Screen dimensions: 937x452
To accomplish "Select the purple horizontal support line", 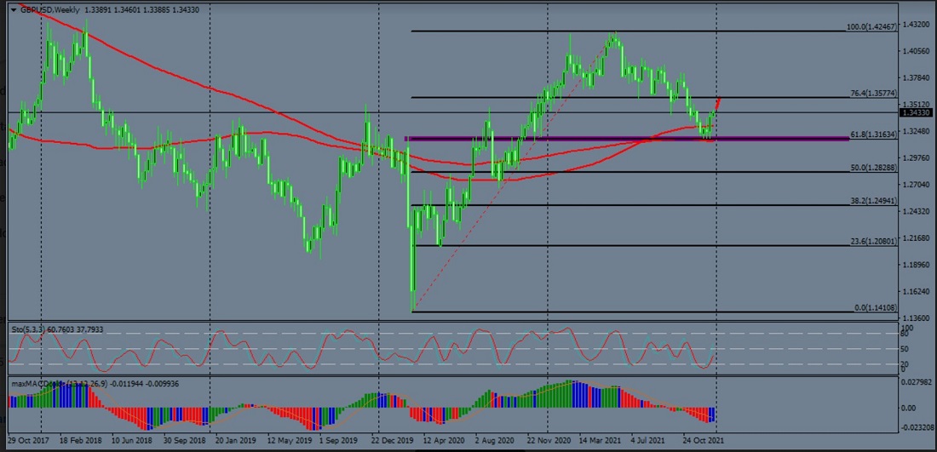I will pyautogui.click(x=596, y=138).
